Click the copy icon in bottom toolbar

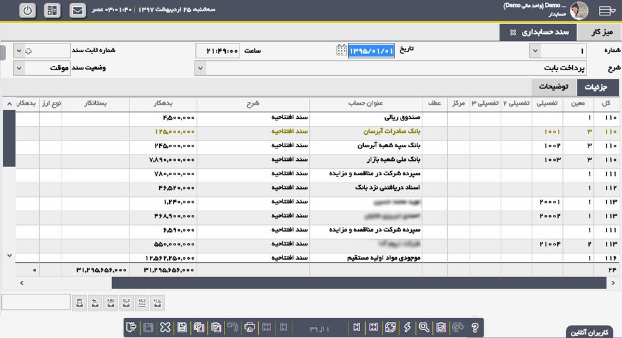click(x=199, y=327)
